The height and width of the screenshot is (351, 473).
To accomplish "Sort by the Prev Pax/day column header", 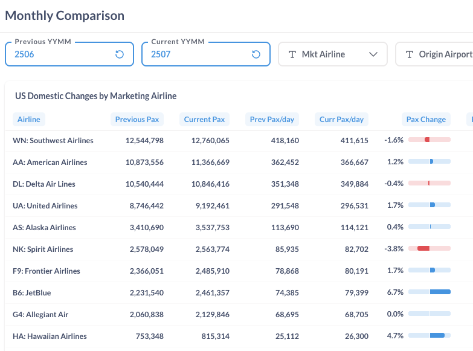I will click(x=272, y=119).
